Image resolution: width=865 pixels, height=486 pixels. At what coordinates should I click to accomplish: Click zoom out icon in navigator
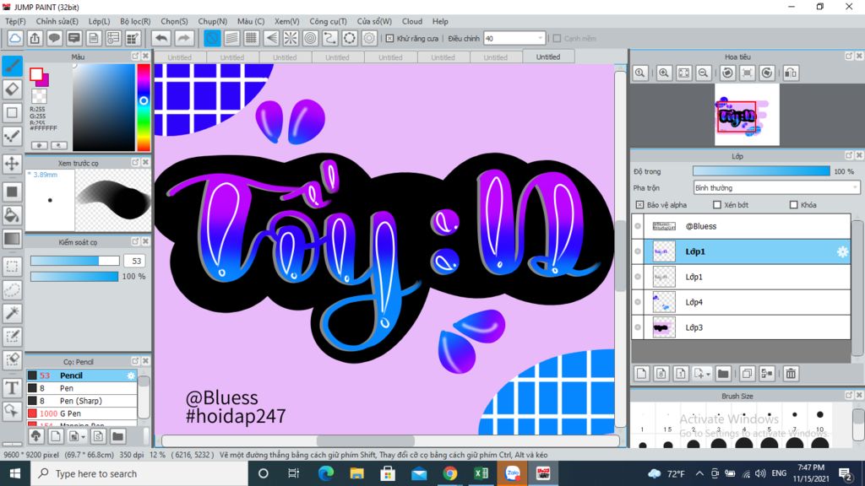pos(704,73)
